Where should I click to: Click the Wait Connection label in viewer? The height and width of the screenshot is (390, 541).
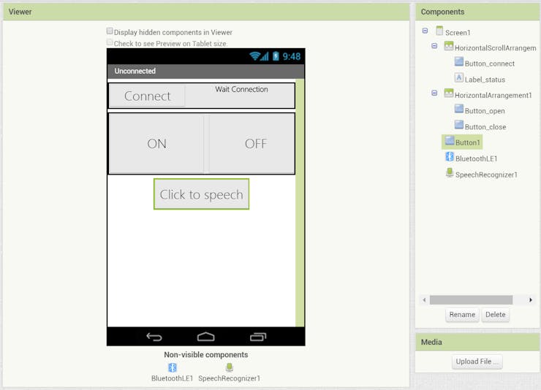[241, 89]
